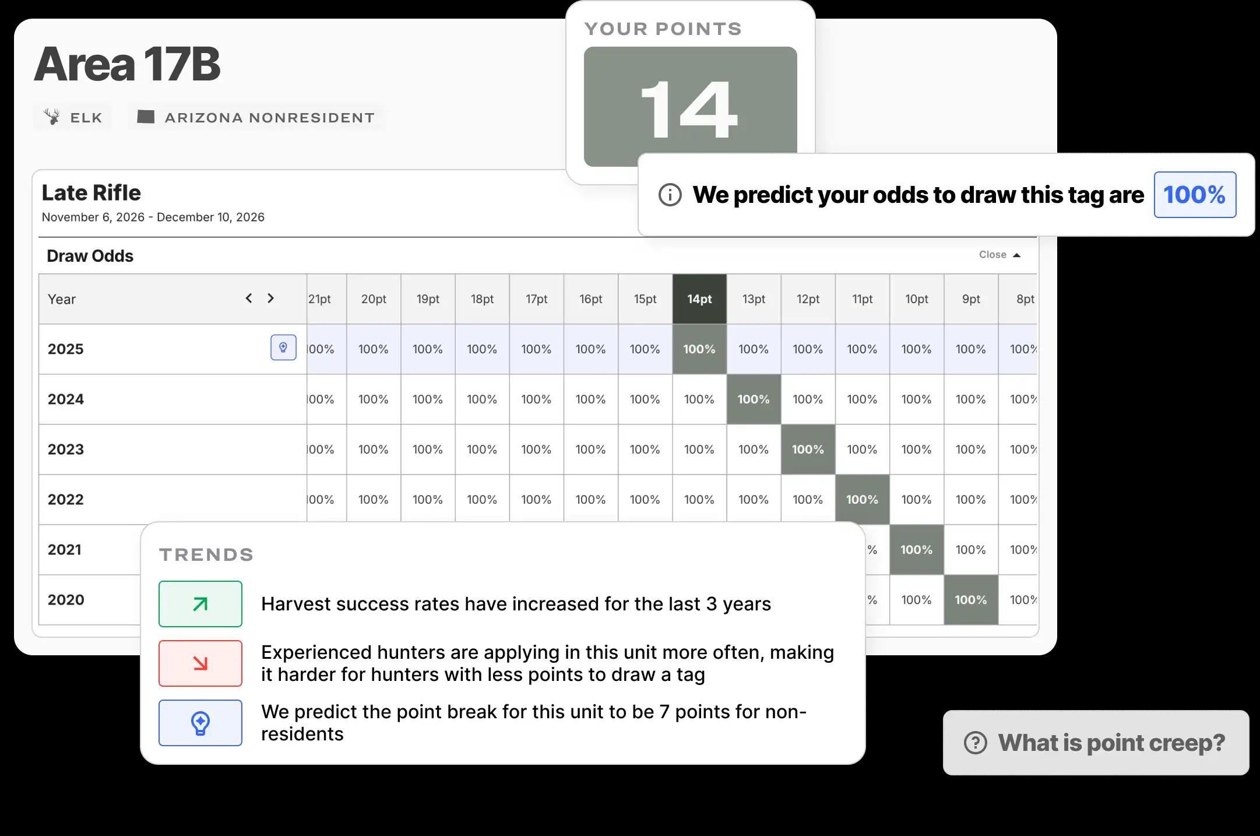Click the highlighted 100% cell in 2022 row
Viewport: 1260px width, 836px height.
(x=862, y=500)
